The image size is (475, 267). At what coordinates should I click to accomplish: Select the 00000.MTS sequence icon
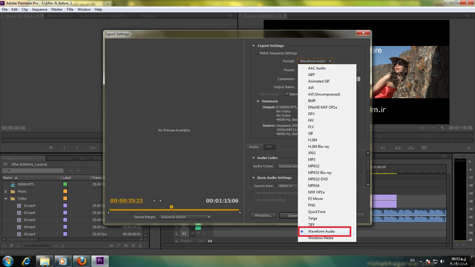(13, 184)
